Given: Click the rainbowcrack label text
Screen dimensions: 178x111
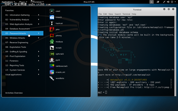Looking at the screenshot, I should (62, 66).
